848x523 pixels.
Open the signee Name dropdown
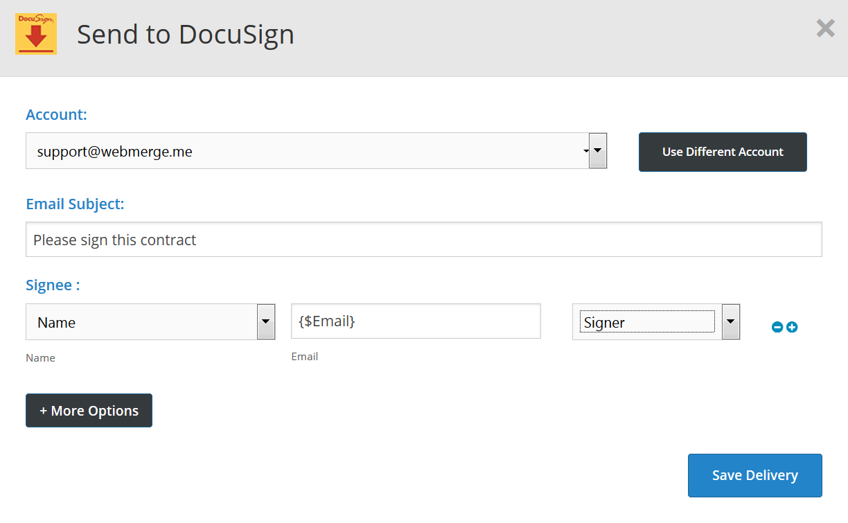click(x=141, y=322)
